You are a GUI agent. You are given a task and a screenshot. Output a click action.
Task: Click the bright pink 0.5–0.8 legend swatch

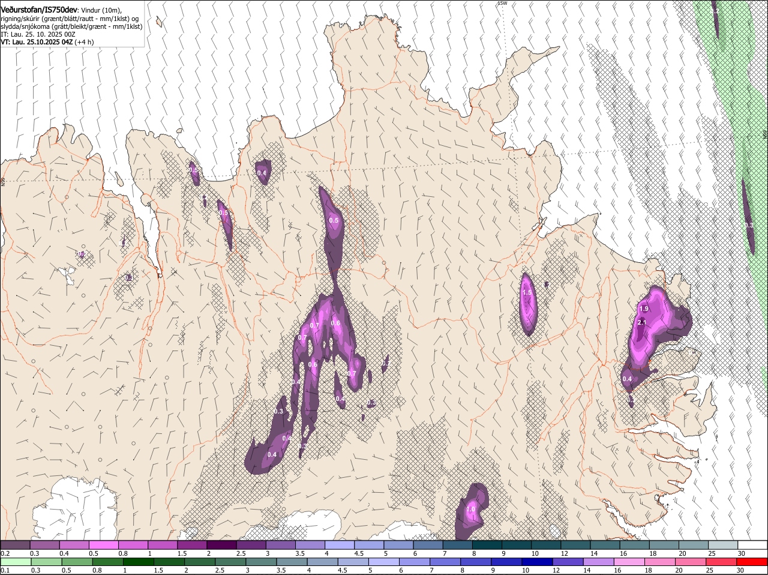[104, 544]
